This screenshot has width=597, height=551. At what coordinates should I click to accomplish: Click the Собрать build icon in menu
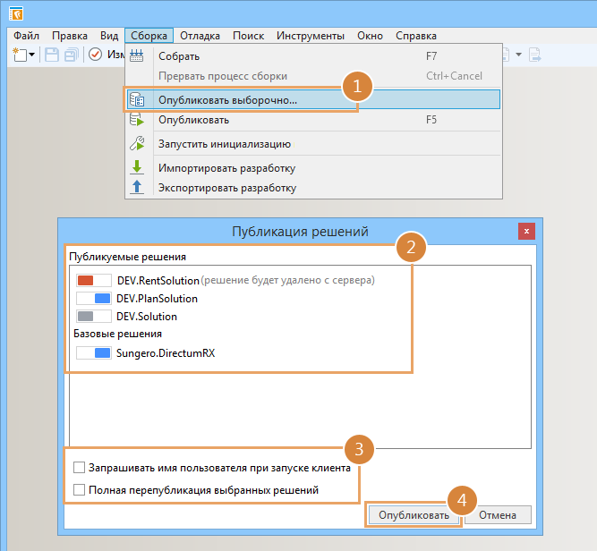coord(137,56)
